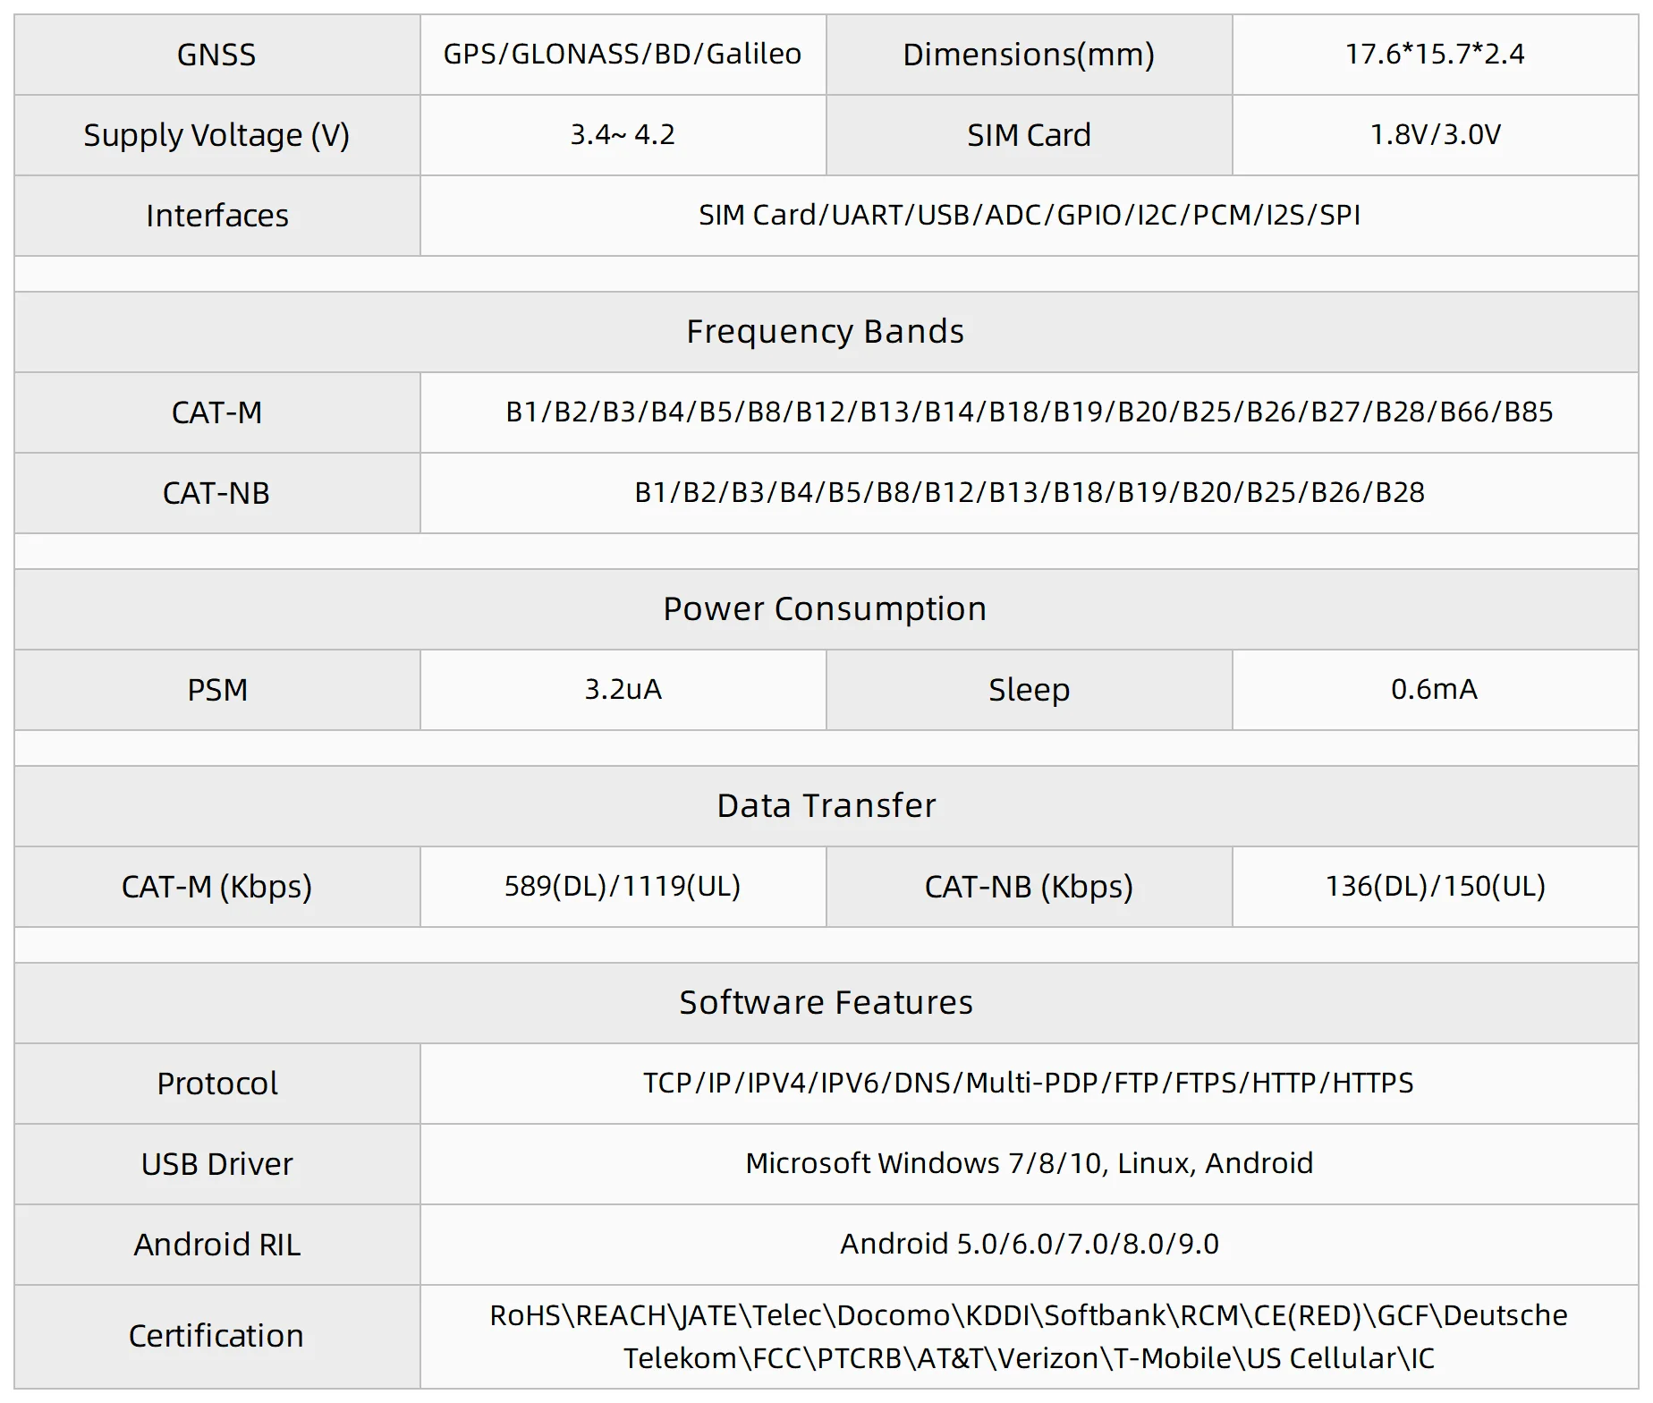The height and width of the screenshot is (1403, 1653).
Task: Click the GNSS label cell
Action: click(216, 55)
